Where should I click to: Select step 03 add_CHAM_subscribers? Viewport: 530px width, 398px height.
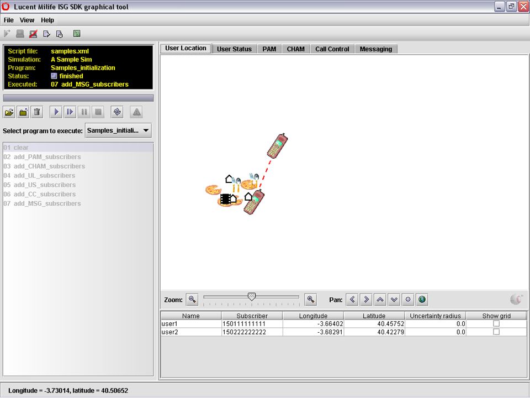78,166
